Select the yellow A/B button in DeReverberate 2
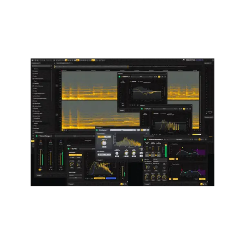 (x=142, y=130)
